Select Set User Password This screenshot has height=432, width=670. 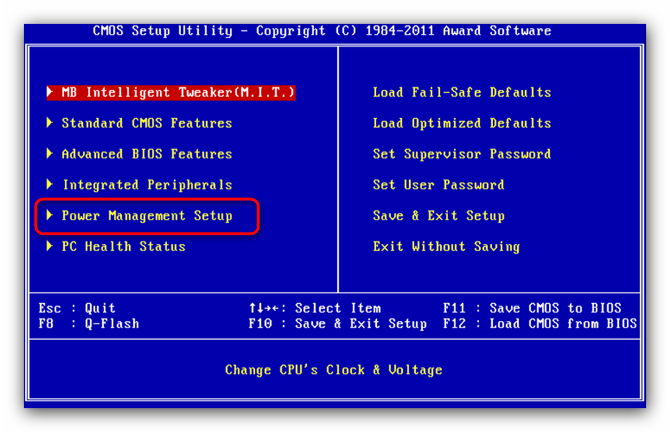pos(439,185)
